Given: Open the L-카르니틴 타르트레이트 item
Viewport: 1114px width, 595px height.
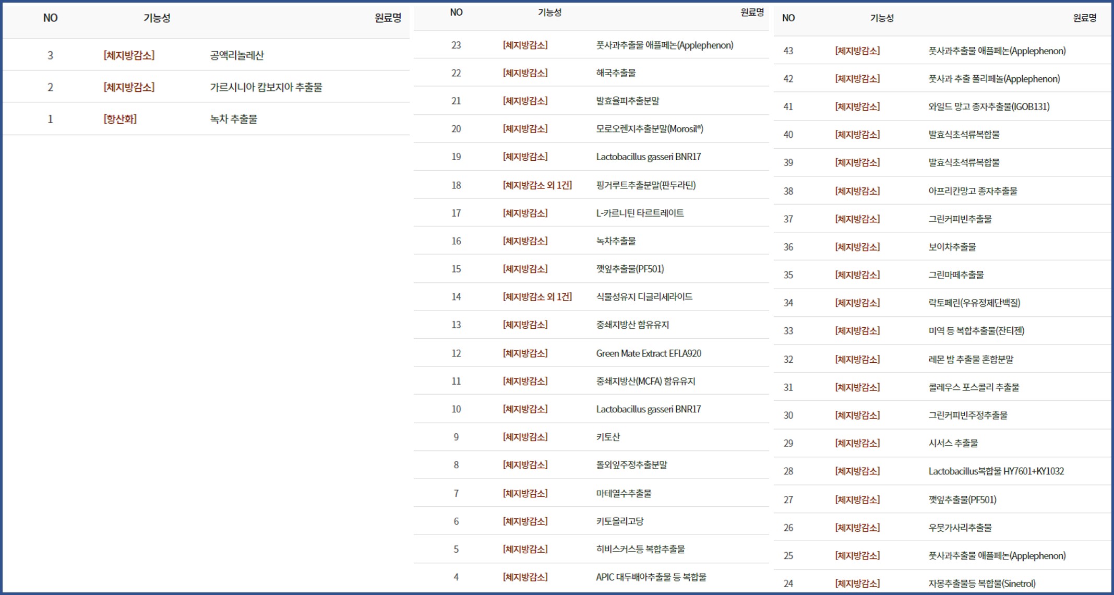Looking at the screenshot, I should point(640,213).
